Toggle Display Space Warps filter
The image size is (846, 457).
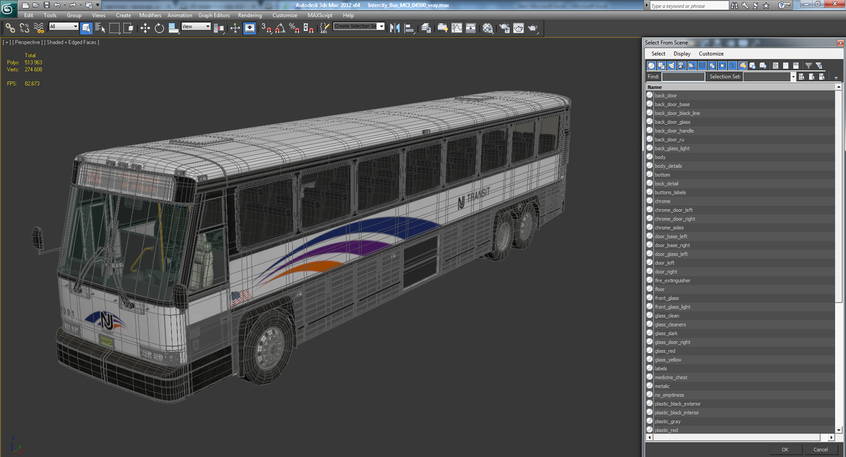coord(702,66)
